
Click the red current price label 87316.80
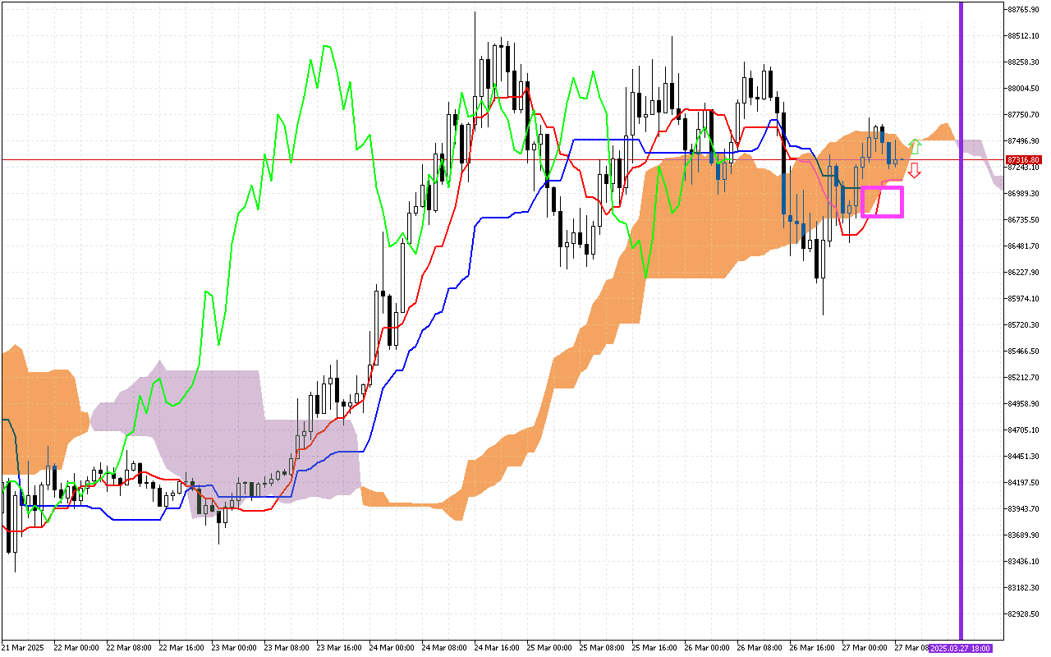[x=1024, y=159]
